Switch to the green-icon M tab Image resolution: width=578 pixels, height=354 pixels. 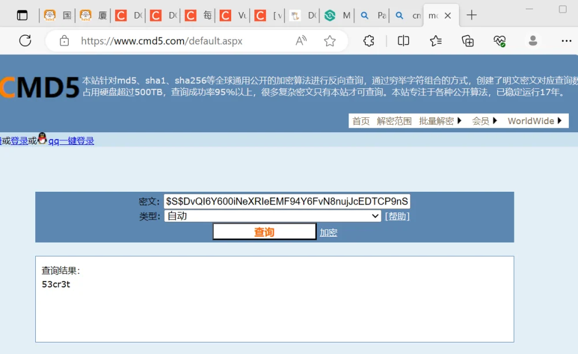(338, 16)
